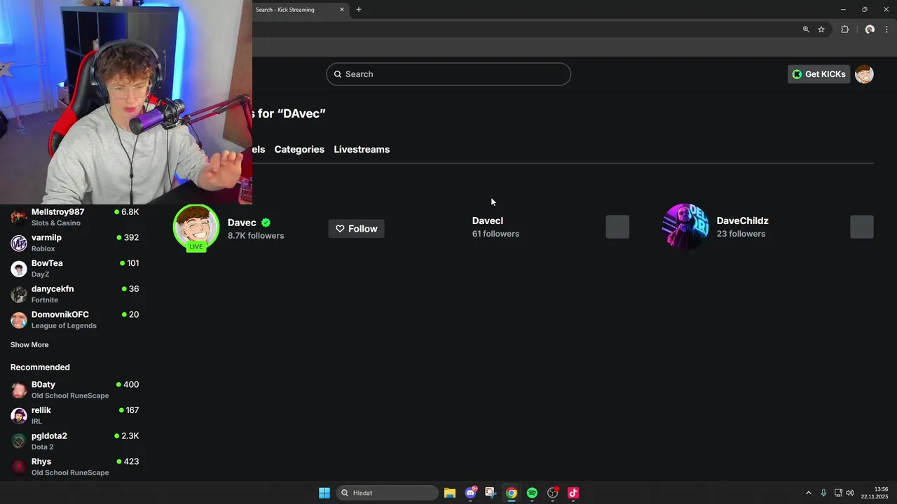The height and width of the screenshot is (504, 897).
Task: Click the follow placeholder beside Davecl
Action: pos(617,227)
